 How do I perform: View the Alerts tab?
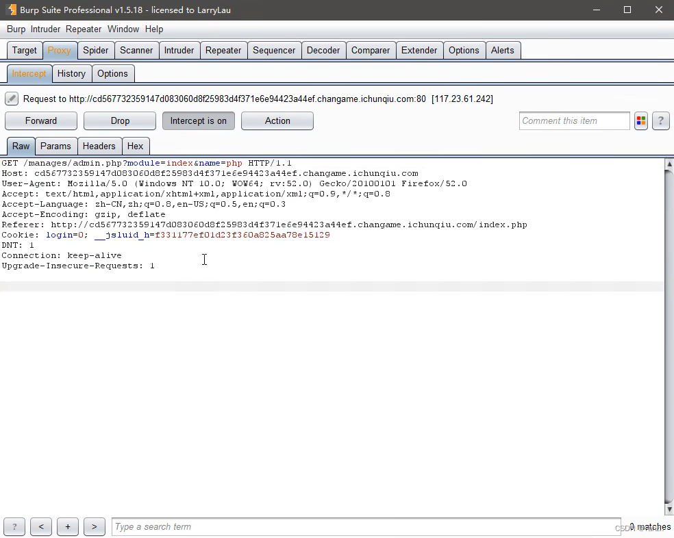pyautogui.click(x=503, y=50)
